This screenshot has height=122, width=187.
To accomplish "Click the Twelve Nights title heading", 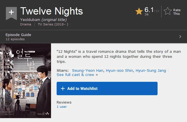I will click(52, 11).
